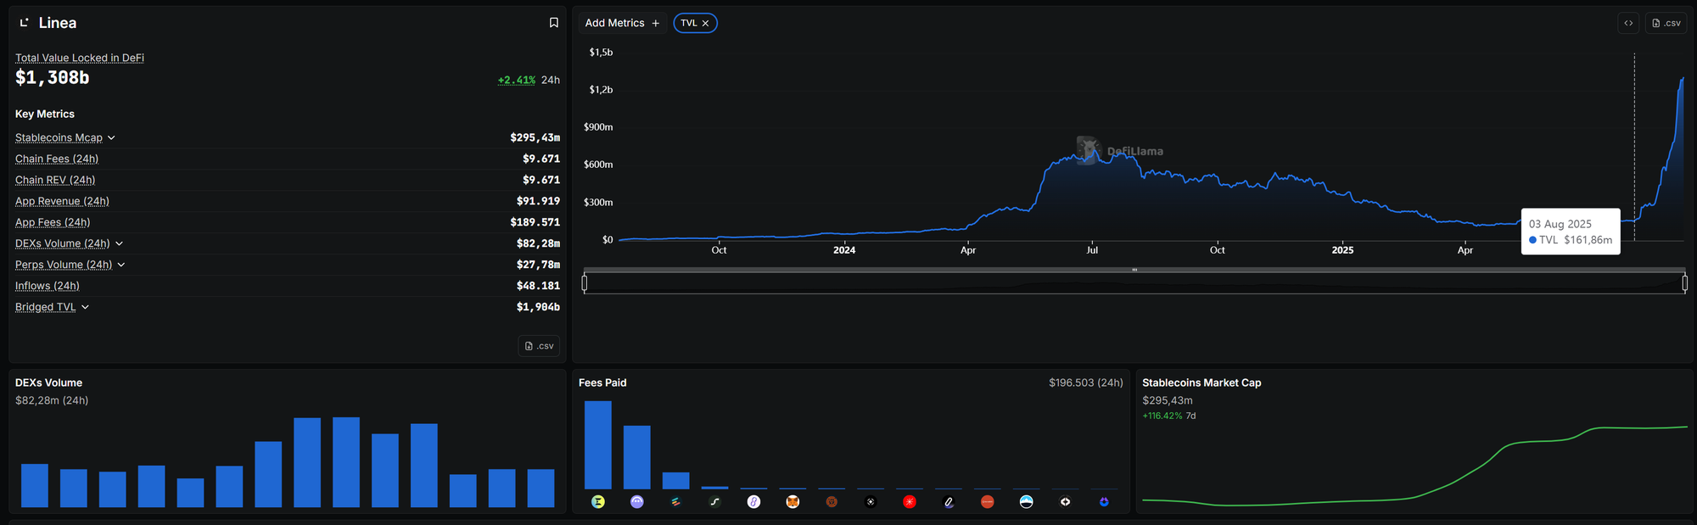Click the black paperclip-style protocol icon
Viewport: 1697px width, 525px height.
click(x=949, y=502)
